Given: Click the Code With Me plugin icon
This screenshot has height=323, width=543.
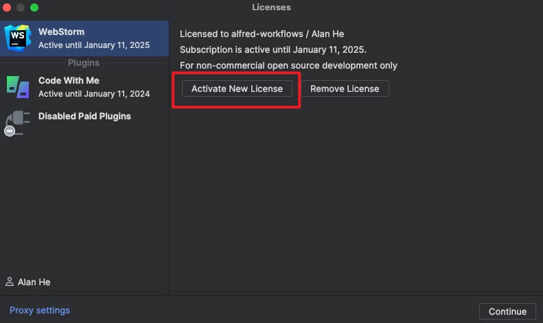Looking at the screenshot, I should (x=18, y=87).
